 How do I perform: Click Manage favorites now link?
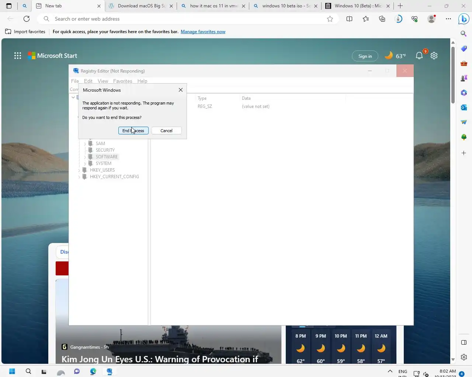pos(203,32)
